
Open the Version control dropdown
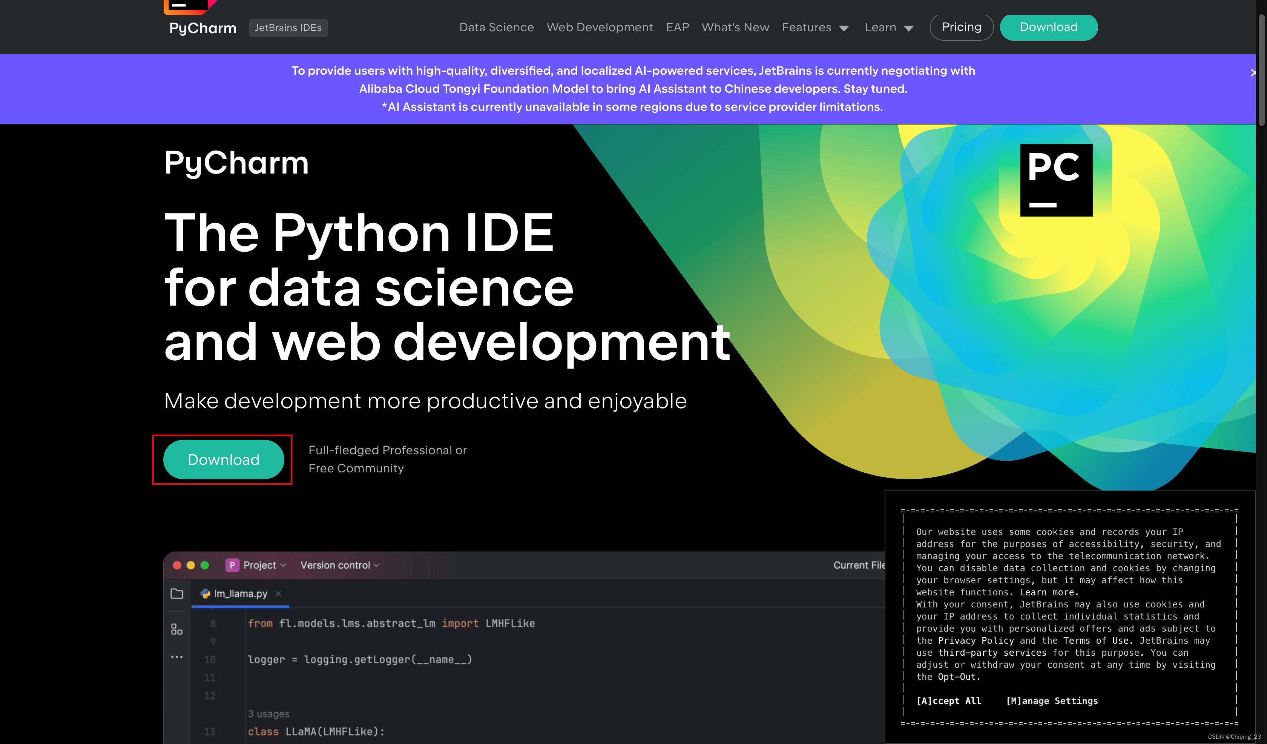[x=340, y=565]
